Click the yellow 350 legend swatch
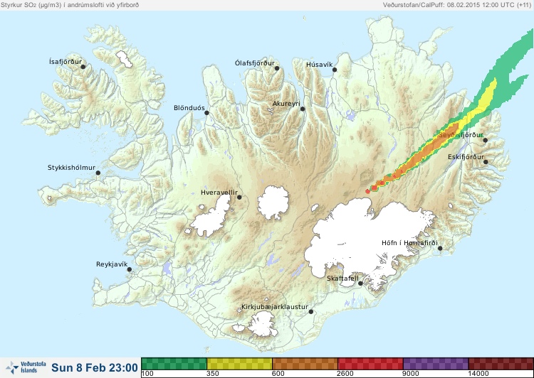Screen dimensions: 534x378 (239, 364)
